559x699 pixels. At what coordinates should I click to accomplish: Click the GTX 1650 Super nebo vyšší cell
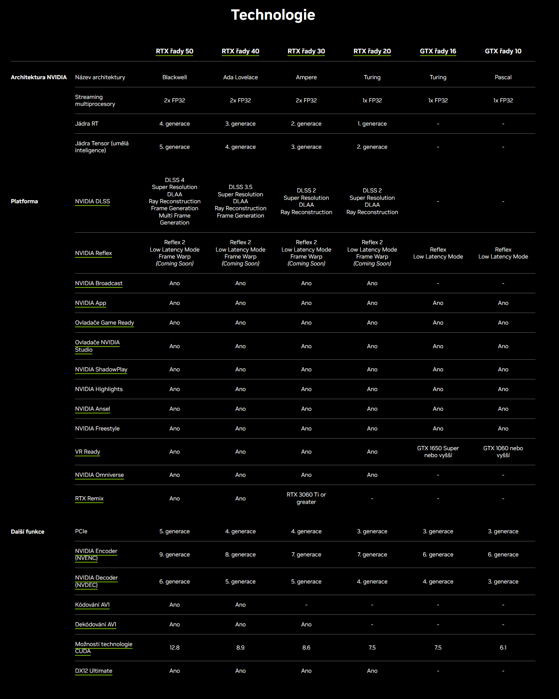[438, 452]
